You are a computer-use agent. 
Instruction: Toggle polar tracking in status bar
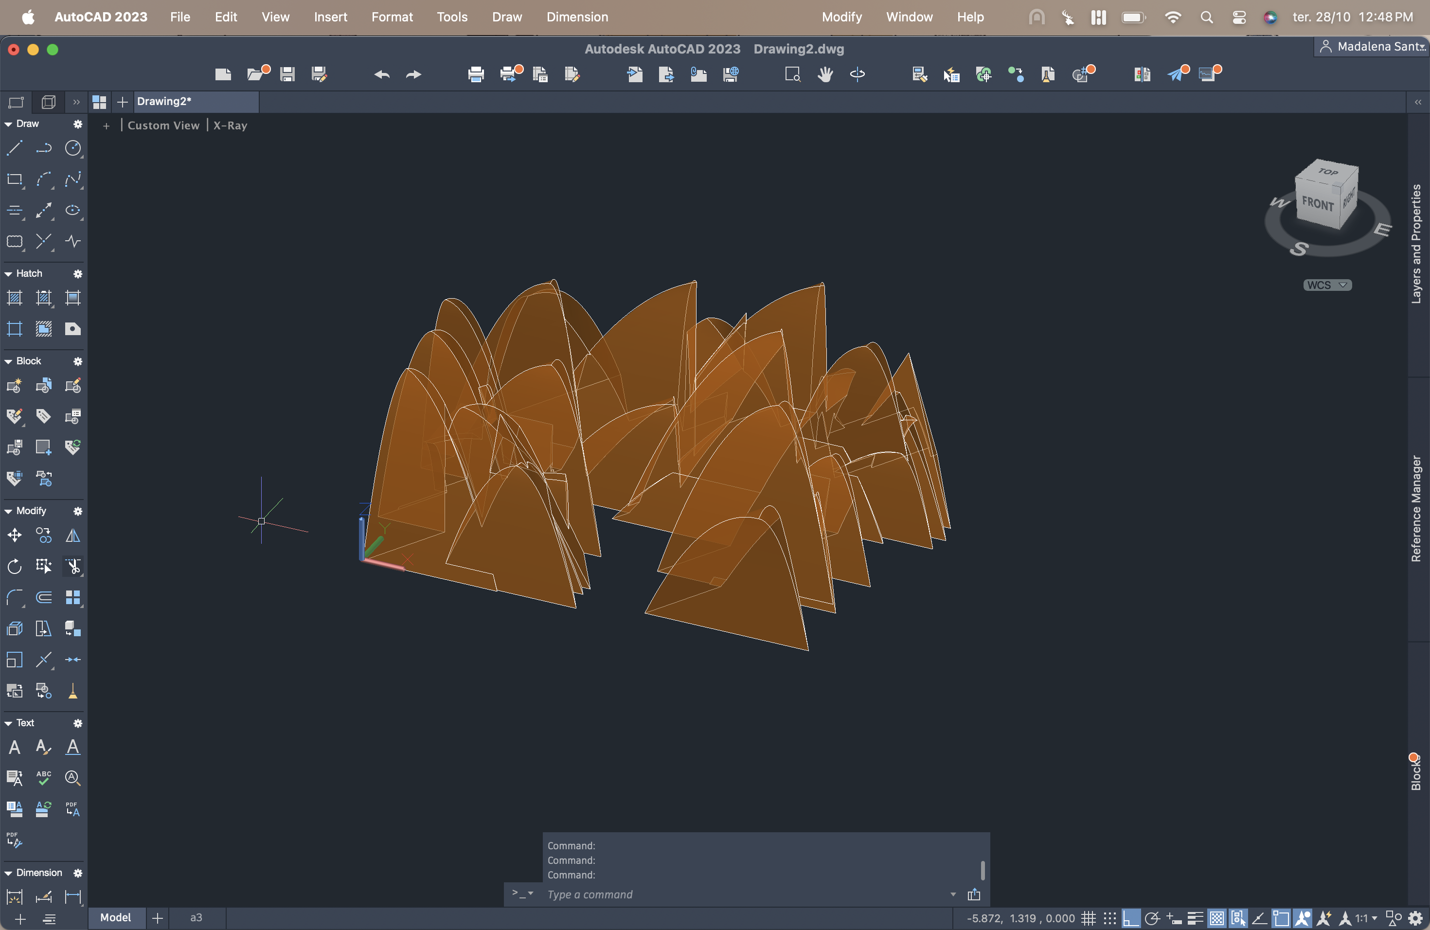[1152, 918]
